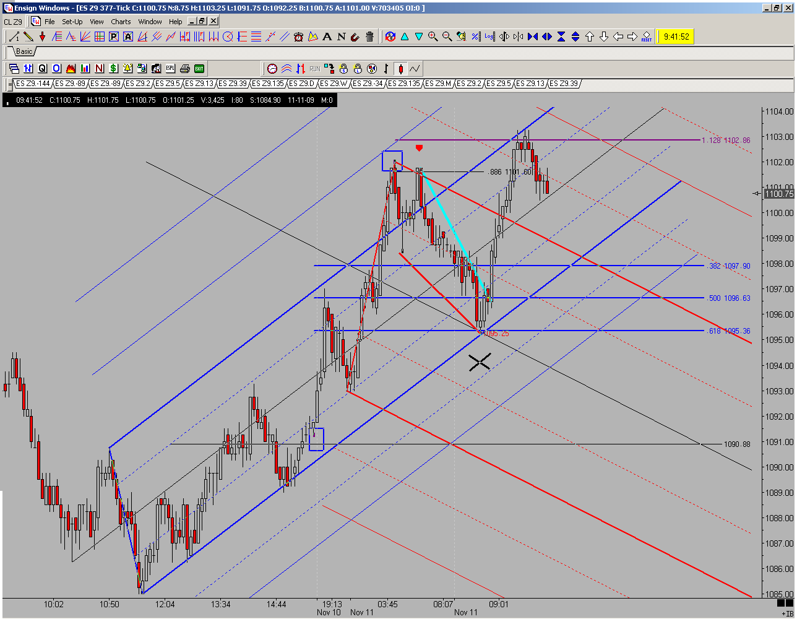Viewport: 797px width, 619px height.
Task: Open the Window menu
Action: point(150,21)
